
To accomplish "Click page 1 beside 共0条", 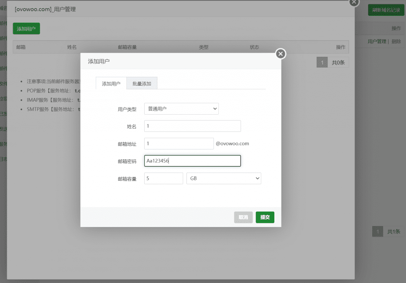I will [322, 62].
